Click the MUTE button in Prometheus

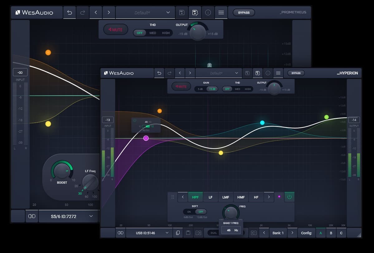pos(115,30)
